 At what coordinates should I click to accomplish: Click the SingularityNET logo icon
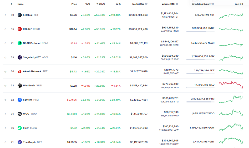tap(19, 57)
